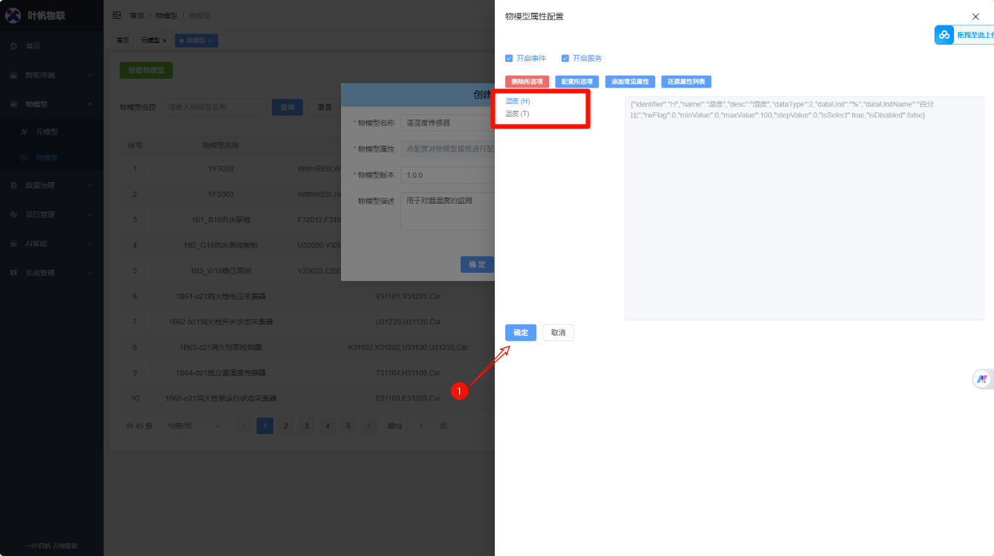994x556 pixels.
Task: Click the red 删除所选项 button
Action: tap(527, 82)
